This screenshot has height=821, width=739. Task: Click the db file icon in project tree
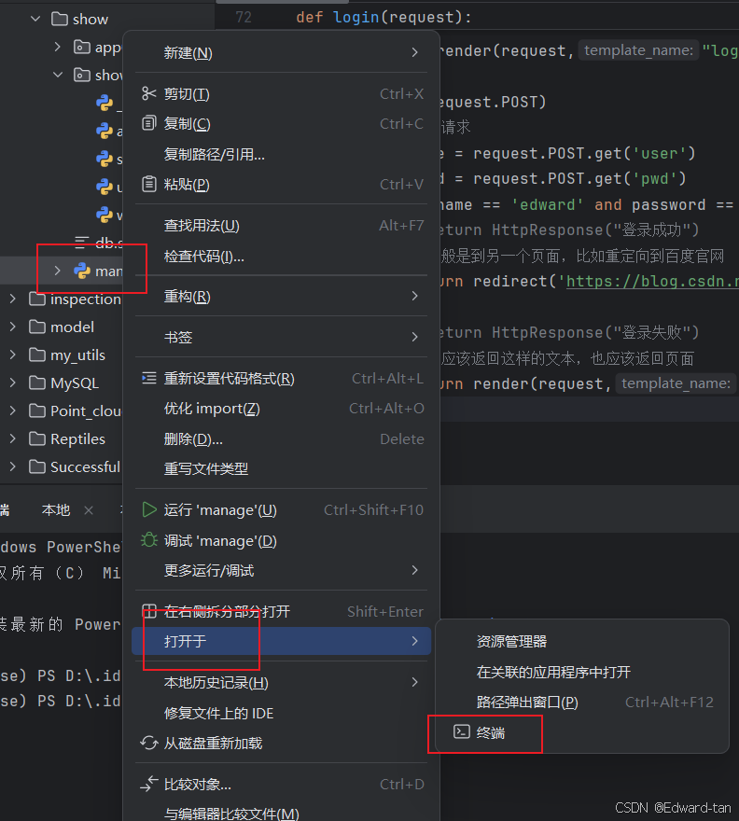[x=82, y=243]
